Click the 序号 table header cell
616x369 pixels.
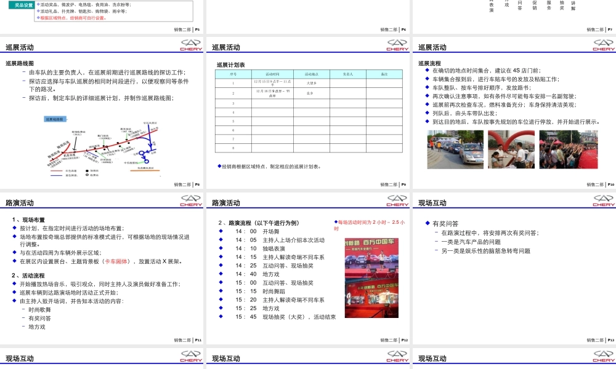coord(233,74)
